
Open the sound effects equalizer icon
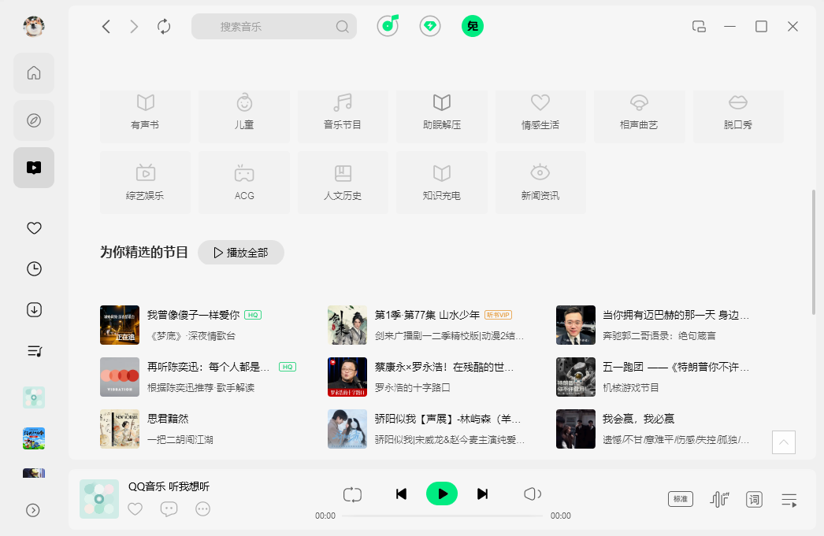719,499
